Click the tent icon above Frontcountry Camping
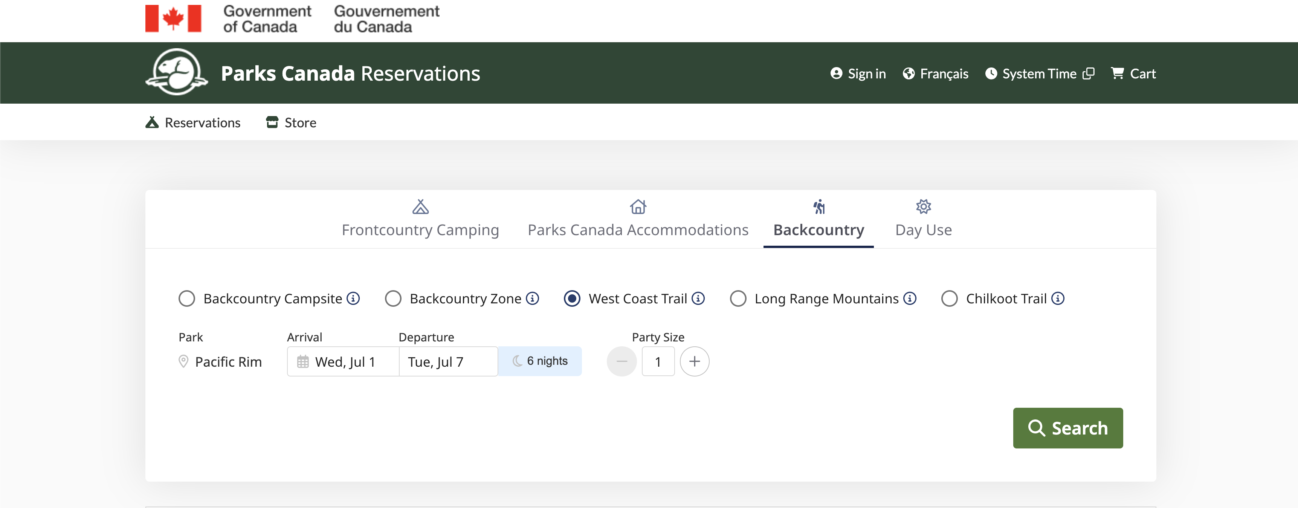The height and width of the screenshot is (508, 1298). 420,207
